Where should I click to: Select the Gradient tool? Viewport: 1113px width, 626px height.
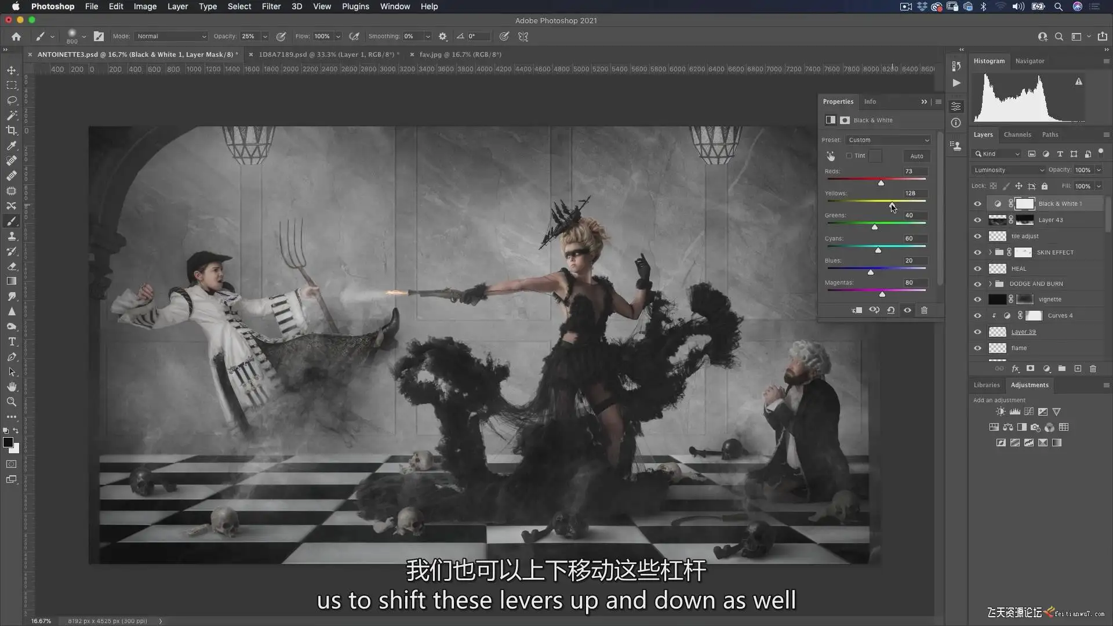click(12, 281)
